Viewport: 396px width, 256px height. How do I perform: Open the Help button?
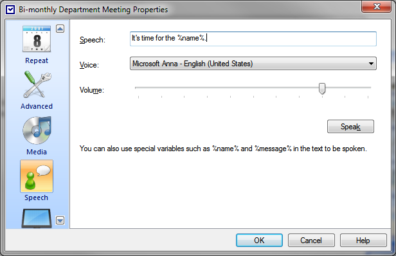coord(363,240)
